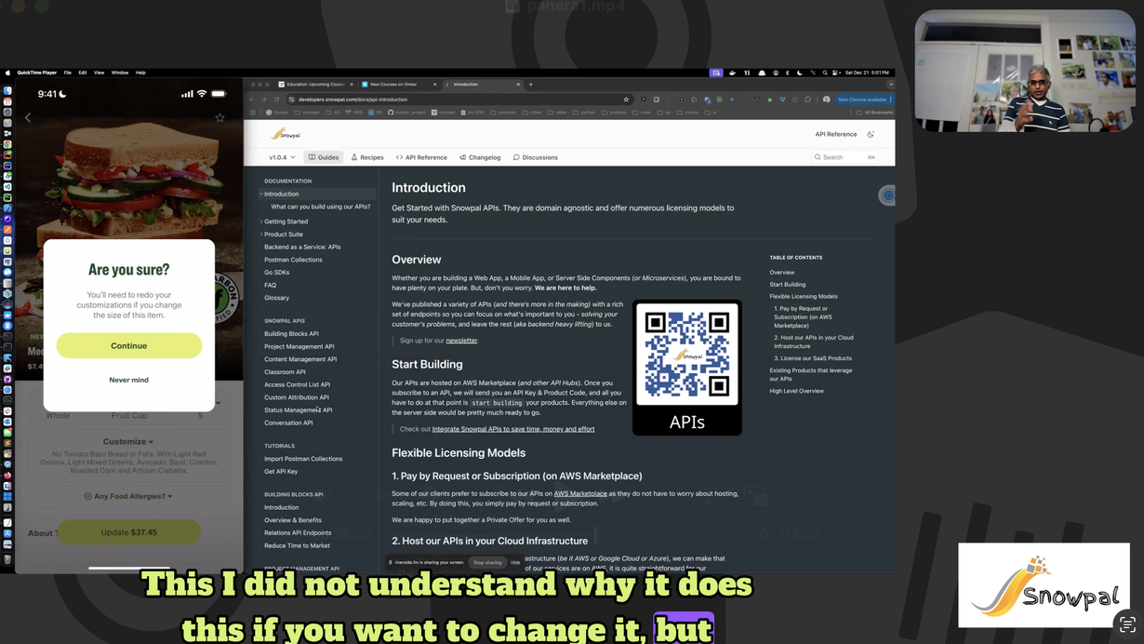Expand the Customize dropdown on phone
The width and height of the screenshot is (1144, 644).
tap(127, 441)
